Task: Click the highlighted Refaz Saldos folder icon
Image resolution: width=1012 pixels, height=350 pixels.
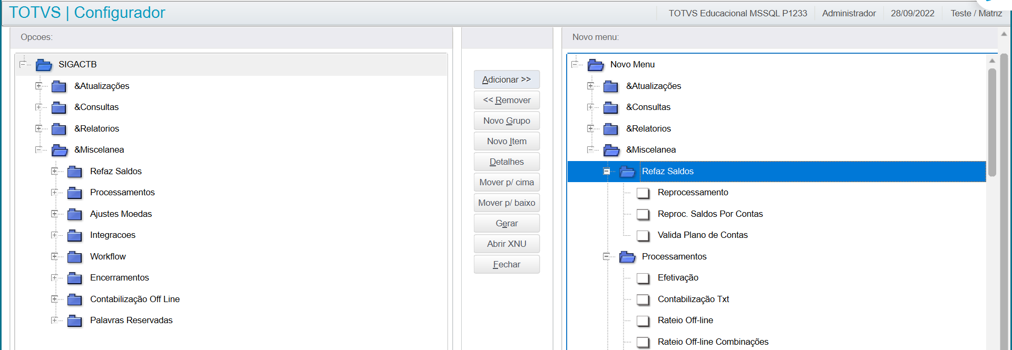Action: [627, 172]
